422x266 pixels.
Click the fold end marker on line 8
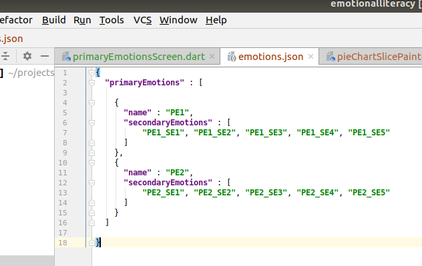[x=91, y=143]
